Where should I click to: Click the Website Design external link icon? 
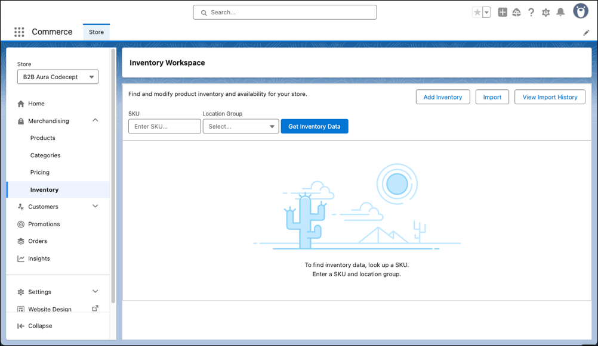(95, 308)
